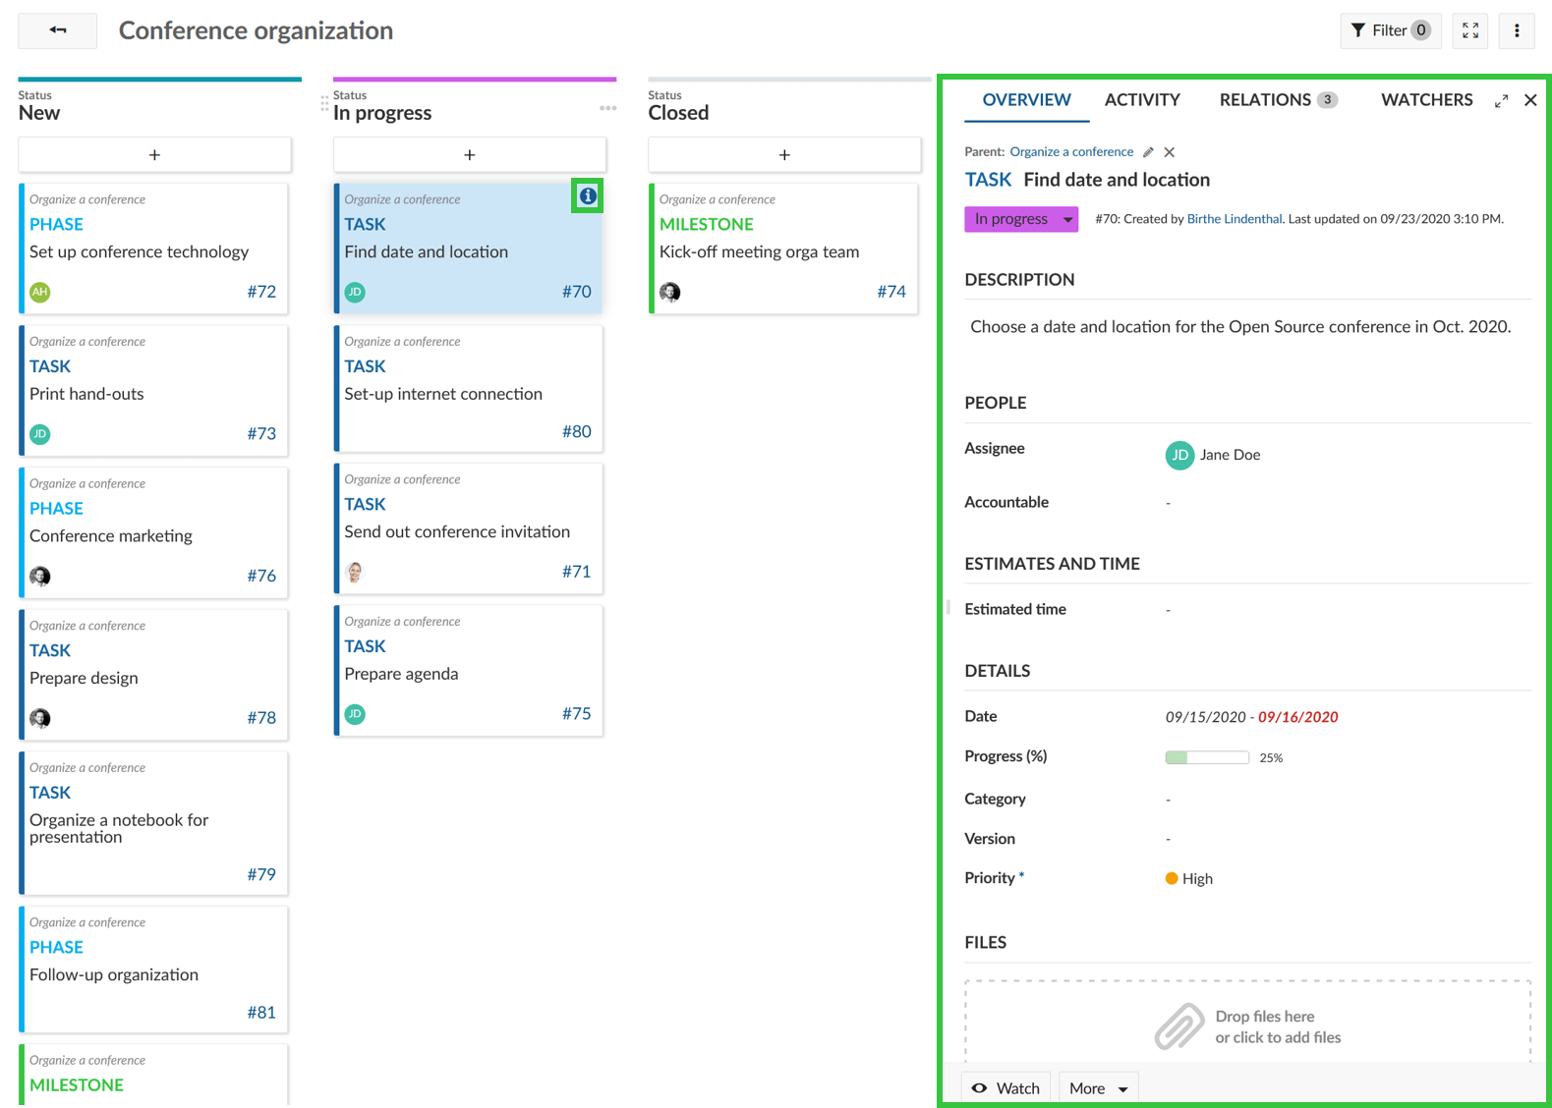The image size is (1552, 1108).
Task: Enter fullscreen mode via expand icon
Action: pyautogui.click(x=1469, y=30)
